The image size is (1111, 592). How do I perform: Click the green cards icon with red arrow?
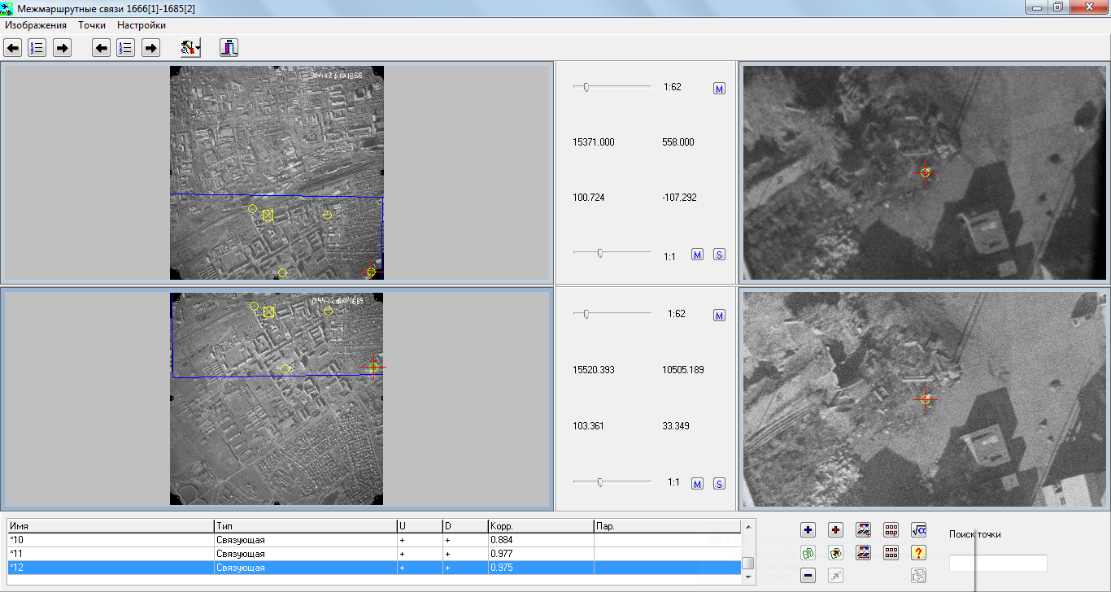point(836,553)
